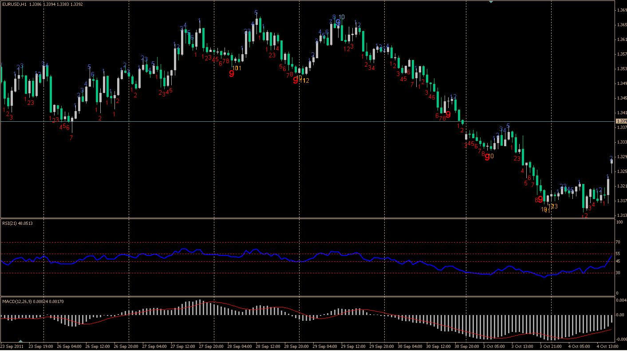
Task: Click the divider between price chart and RSI
Action: click(311, 218)
